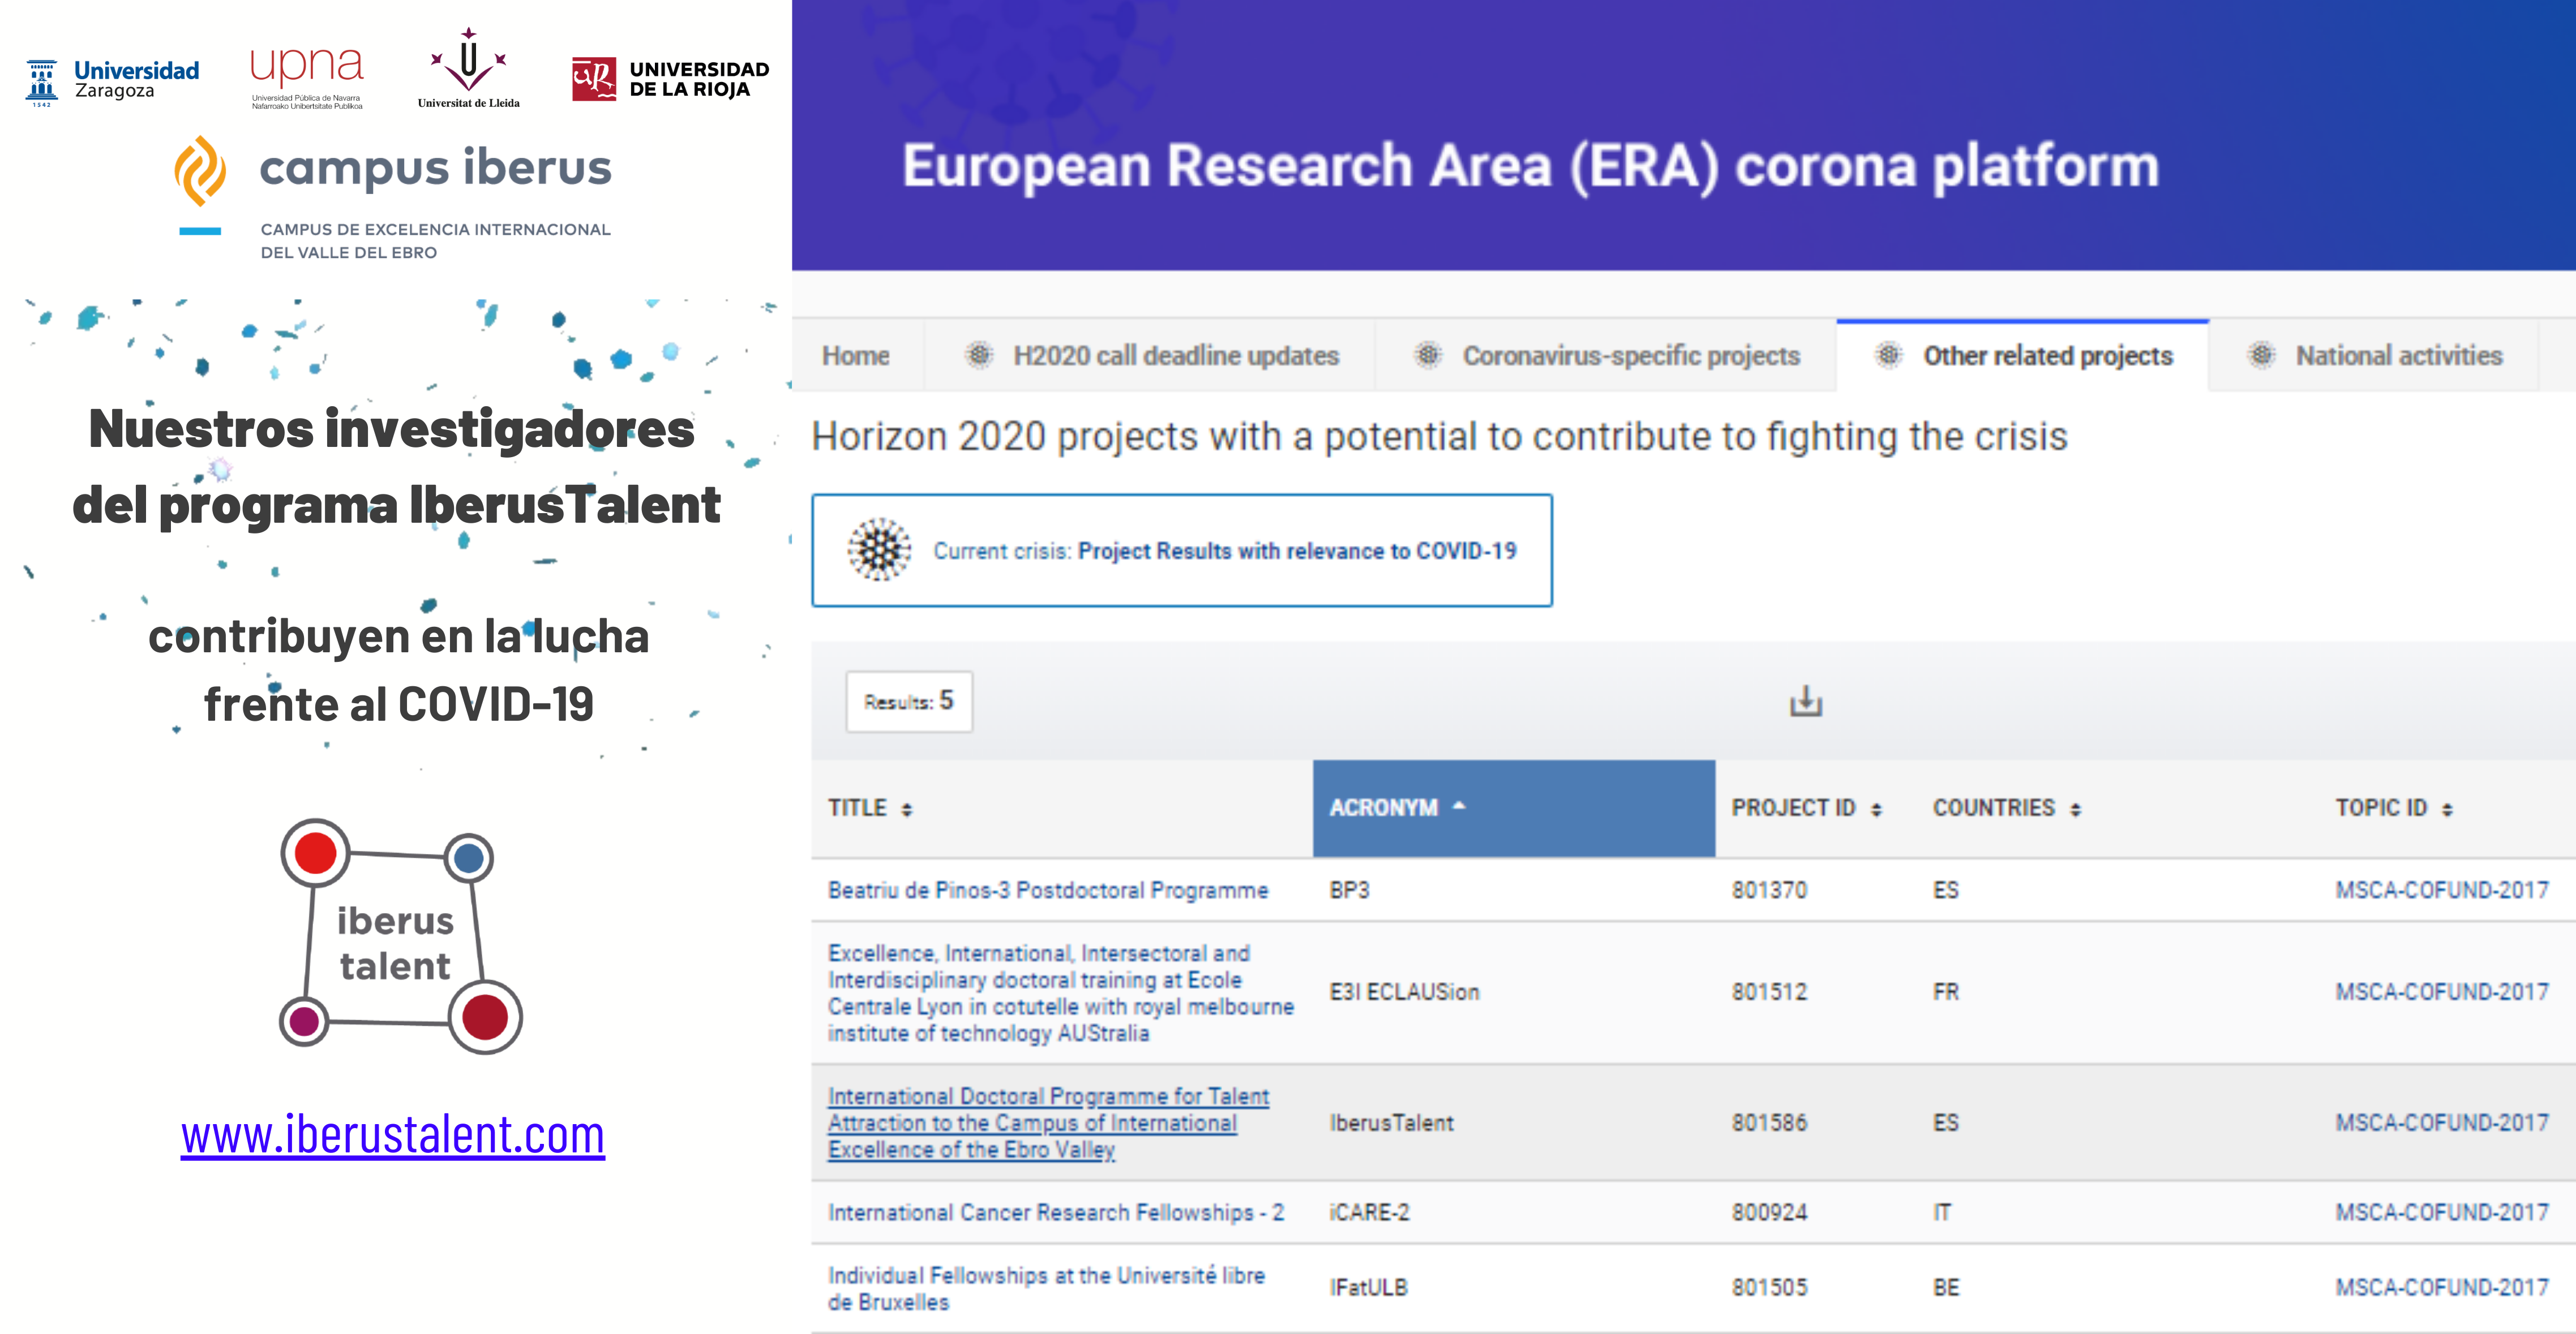Image resolution: width=2576 pixels, height=1334 pixels.
Task: Click the iberus talent logo graphic
Action: [401, 936]
